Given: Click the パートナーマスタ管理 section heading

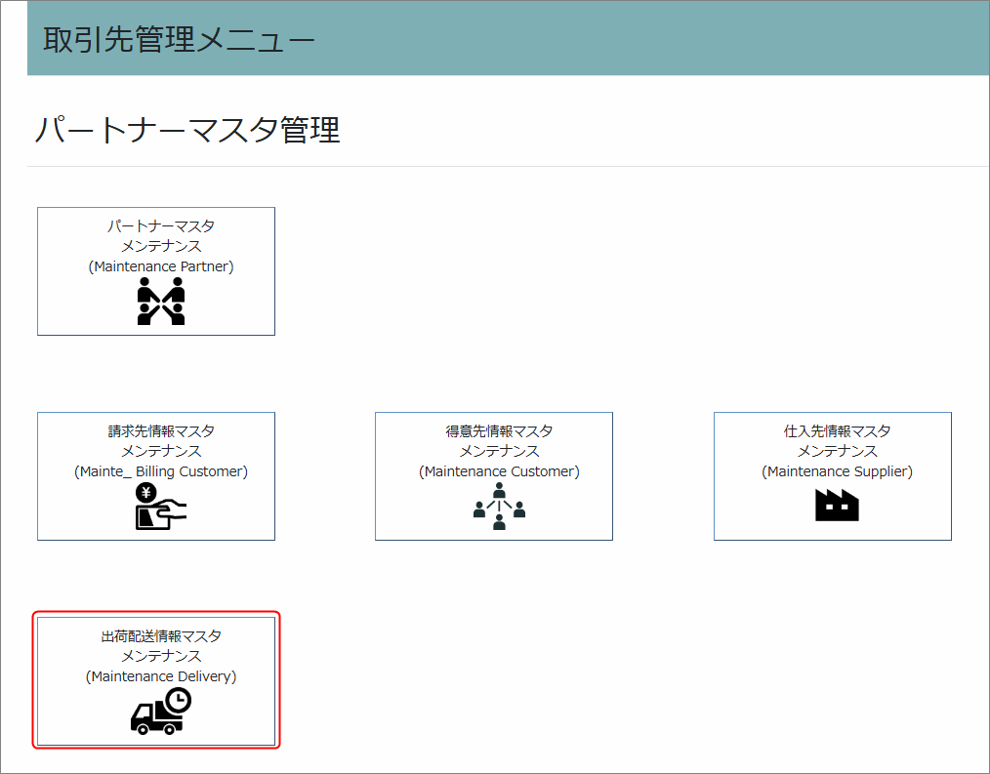Looking at the screenshot, I should click(187, 130).
